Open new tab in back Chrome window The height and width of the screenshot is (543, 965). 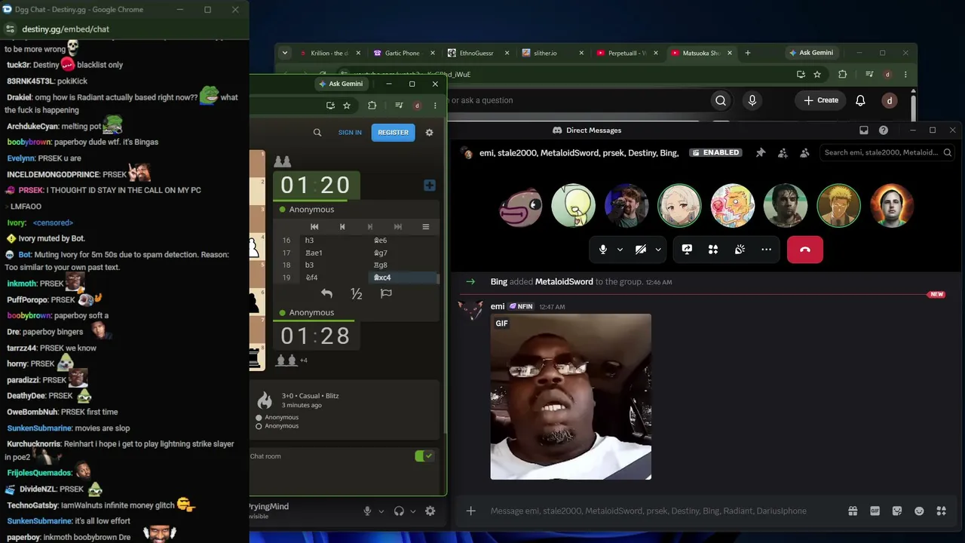(x=748, y=53)
